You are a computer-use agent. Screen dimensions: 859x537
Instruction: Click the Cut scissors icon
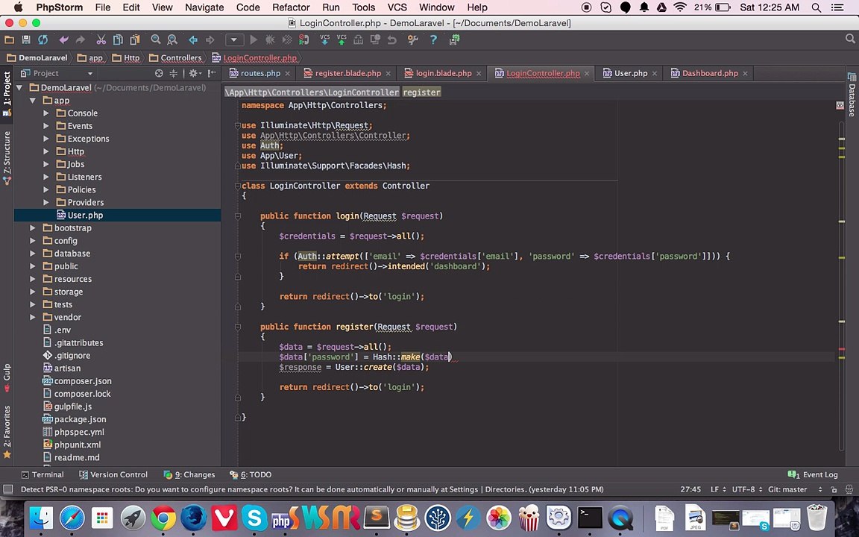point(101,40)
